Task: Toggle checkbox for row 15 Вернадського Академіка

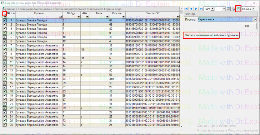Action: pyautogui.click(x=4, y=79)
